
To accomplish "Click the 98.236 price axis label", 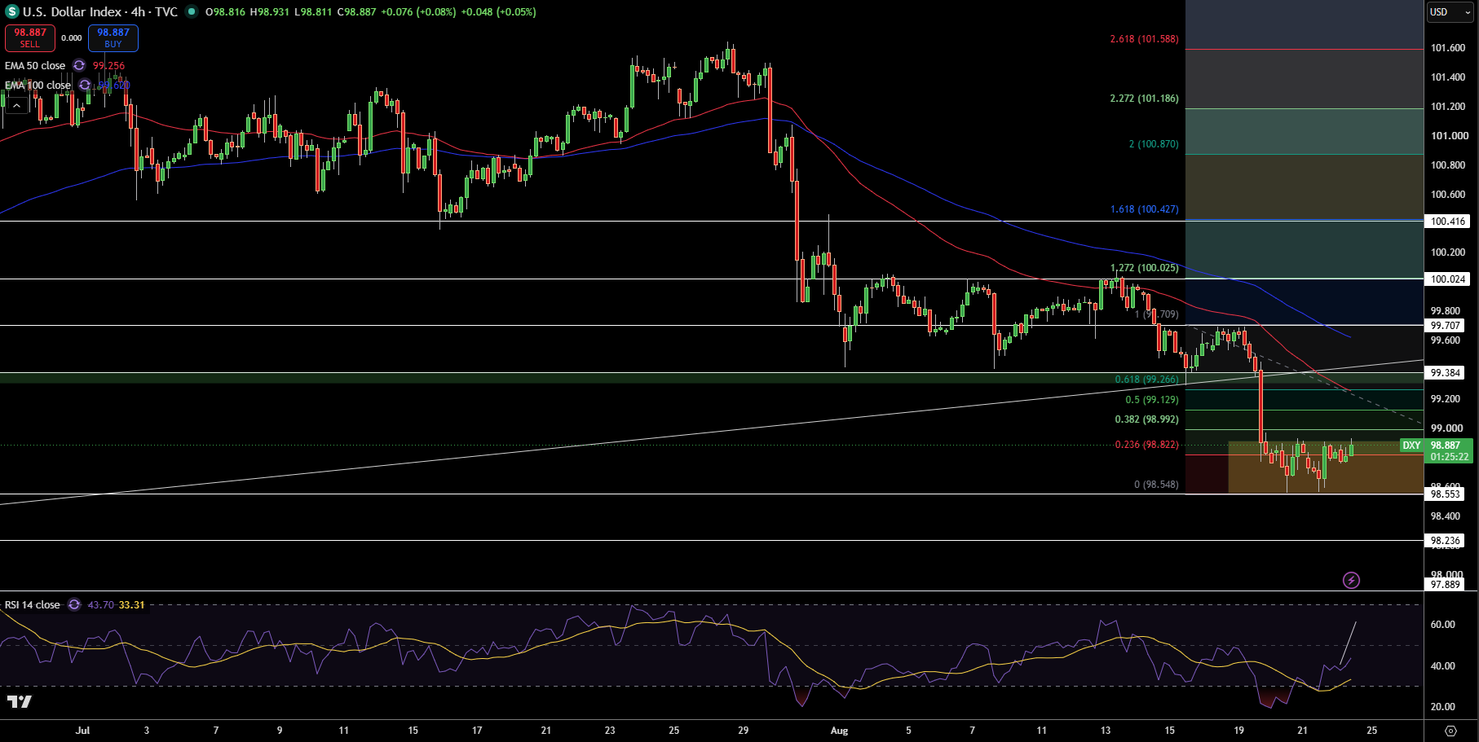I will pyautogui.click(x=1446, y=540).
